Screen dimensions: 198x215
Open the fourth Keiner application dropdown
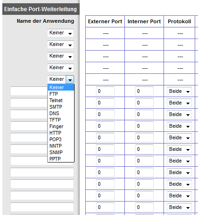tap(61, 68)
